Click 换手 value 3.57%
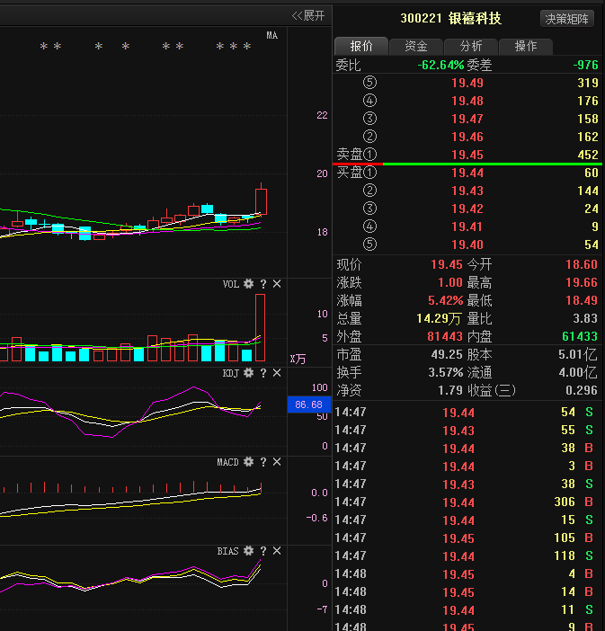 tap(446, 372)
